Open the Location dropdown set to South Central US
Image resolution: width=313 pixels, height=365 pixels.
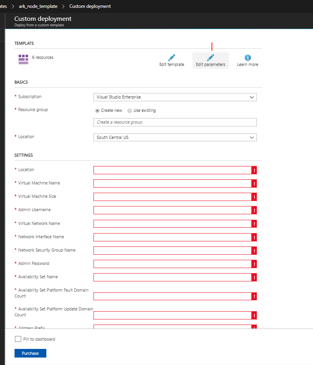[175, 137]
